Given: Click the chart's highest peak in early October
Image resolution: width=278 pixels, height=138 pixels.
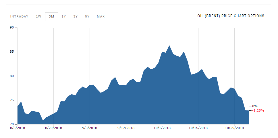Looking at the screenshot, I should 169,46.
